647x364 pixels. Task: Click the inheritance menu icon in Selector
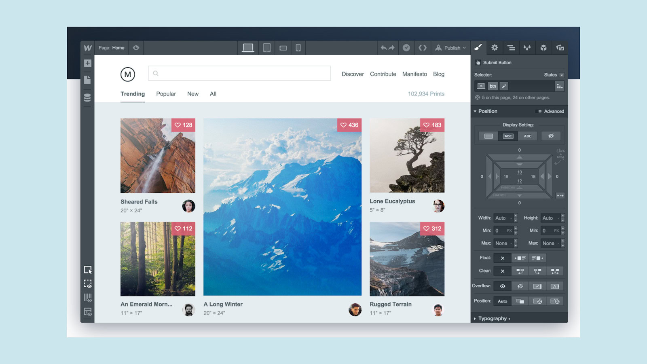click(x=559, y=86)
